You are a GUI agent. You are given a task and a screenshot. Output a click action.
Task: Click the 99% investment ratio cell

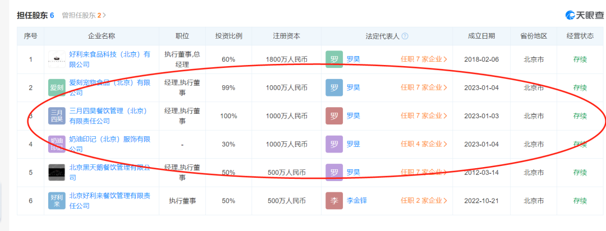[228, 87]
